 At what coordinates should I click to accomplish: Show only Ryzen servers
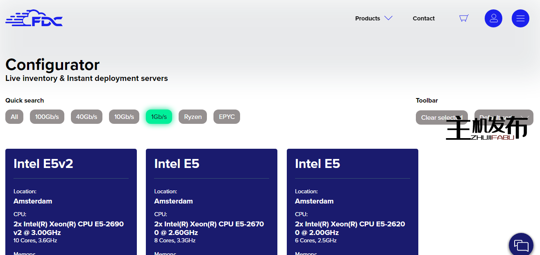193,117
